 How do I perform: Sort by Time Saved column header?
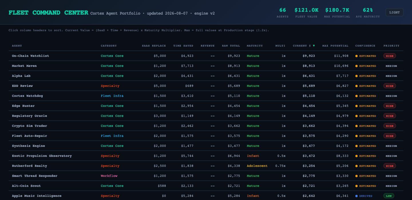coord(183,46)
